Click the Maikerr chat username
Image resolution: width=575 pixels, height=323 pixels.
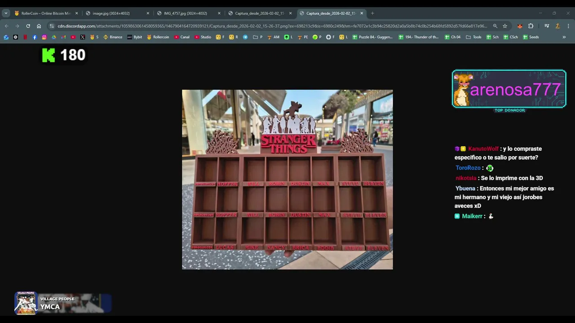point(472,216)
